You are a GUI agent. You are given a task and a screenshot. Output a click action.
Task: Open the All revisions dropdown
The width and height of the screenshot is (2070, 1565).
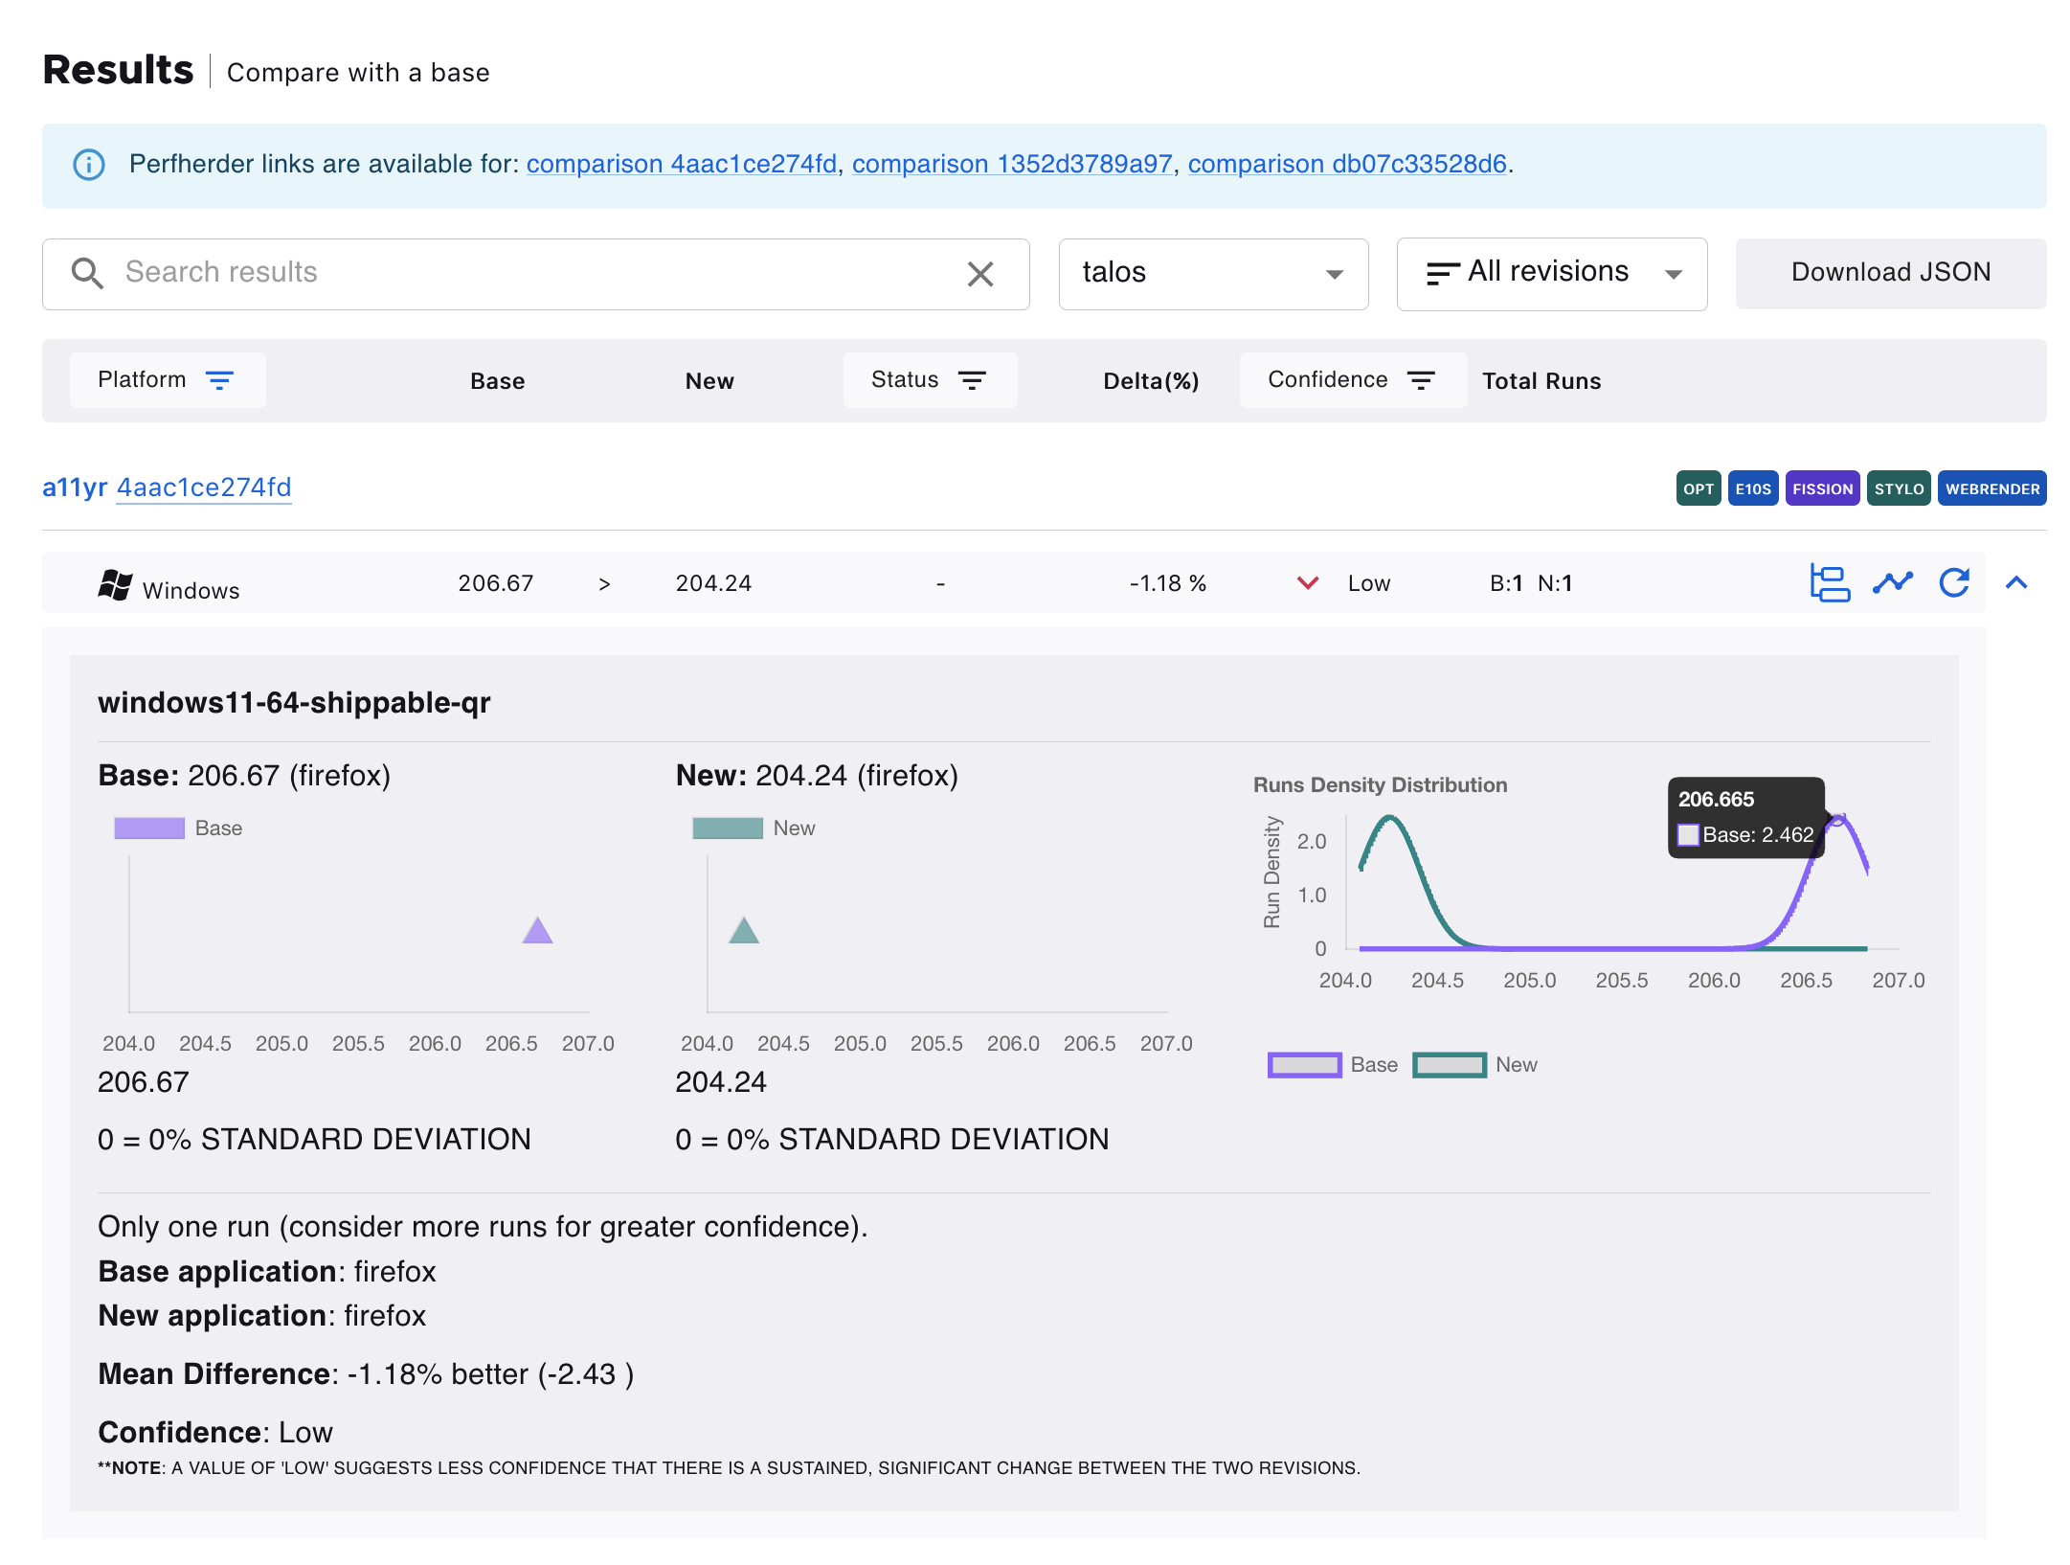[x=1551, y=274]
